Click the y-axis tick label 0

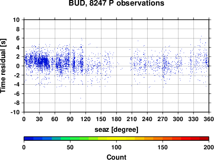18,66
